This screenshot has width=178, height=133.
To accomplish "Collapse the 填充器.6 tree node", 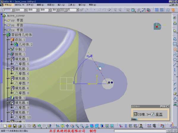I will pyautogui.click(x=8, y=103).
